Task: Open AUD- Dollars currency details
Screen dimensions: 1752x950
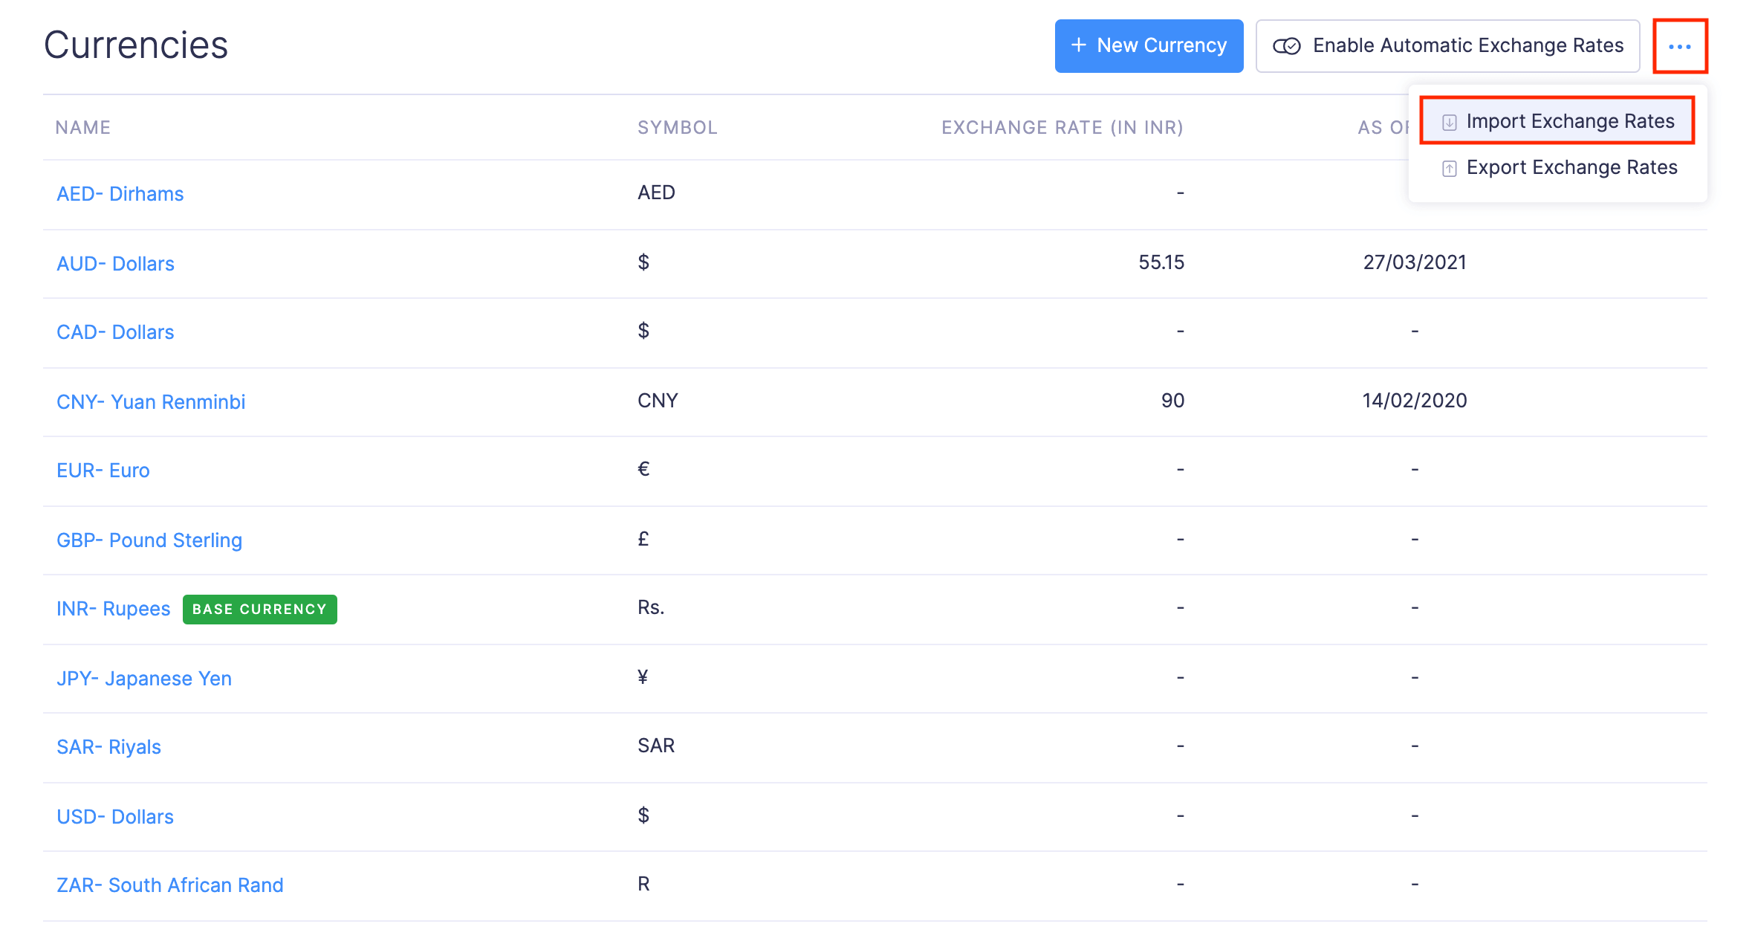Action: (x=115, y=264)
